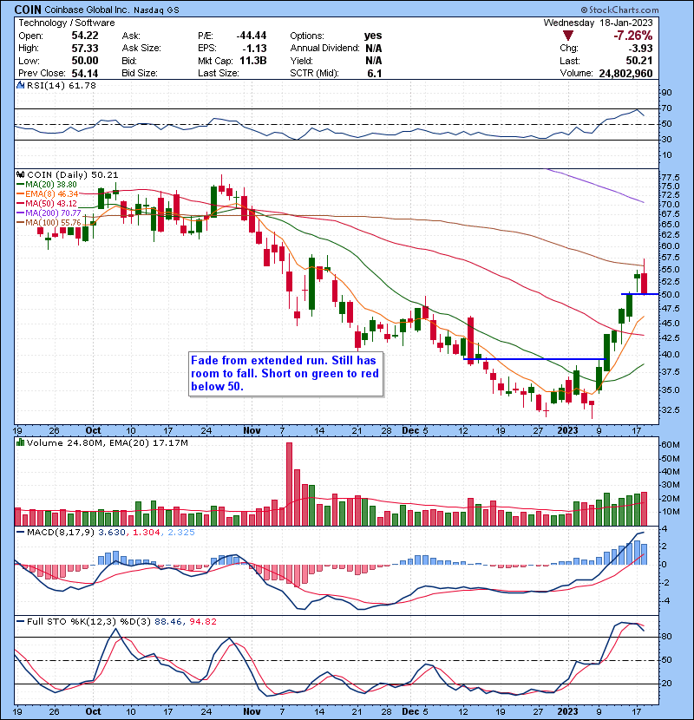Click the blue annotation text box

285,374
